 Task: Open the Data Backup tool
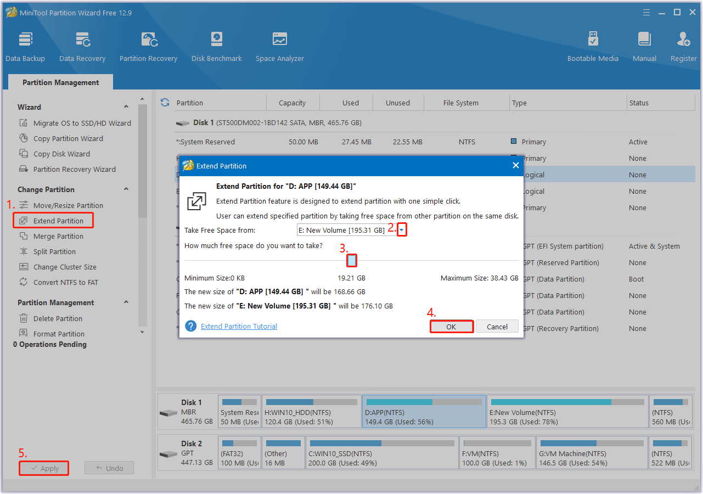coord(25,46)
